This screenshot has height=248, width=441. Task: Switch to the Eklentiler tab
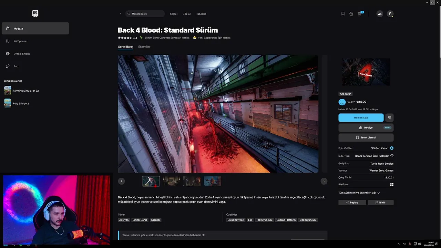[144, 46]
